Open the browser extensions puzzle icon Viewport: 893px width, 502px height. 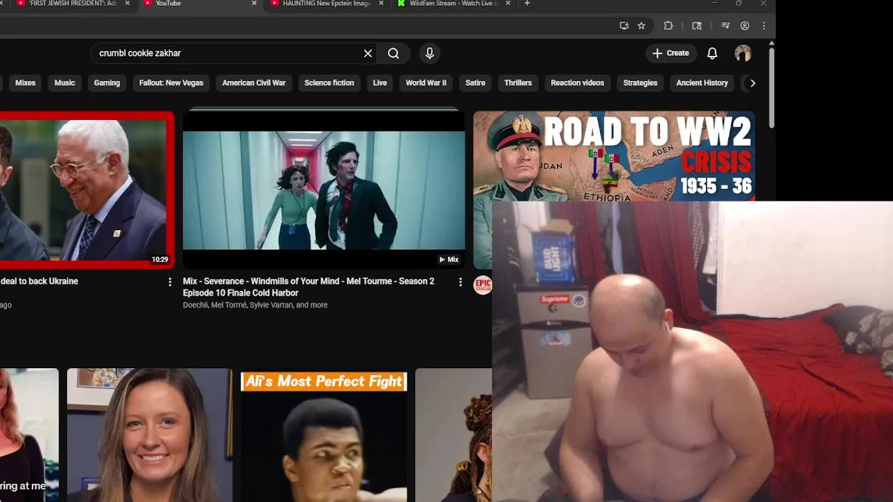(668, 26)
